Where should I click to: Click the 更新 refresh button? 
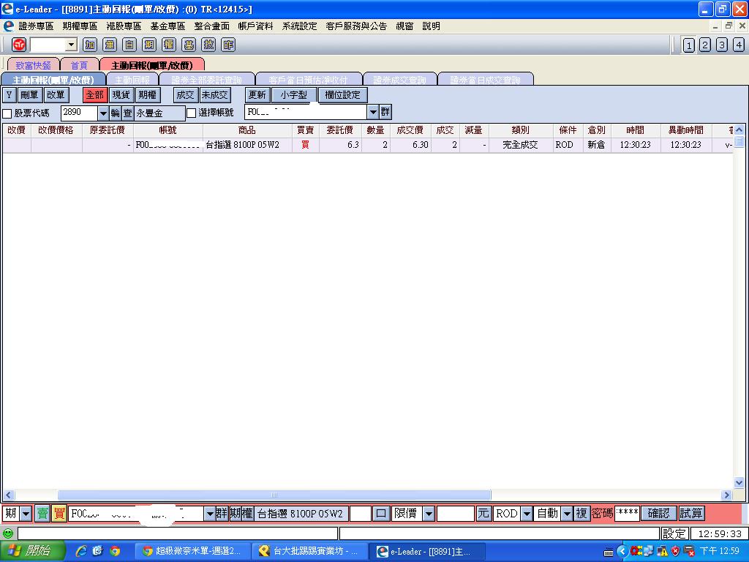pyautogui.click(x=257, y=95)
